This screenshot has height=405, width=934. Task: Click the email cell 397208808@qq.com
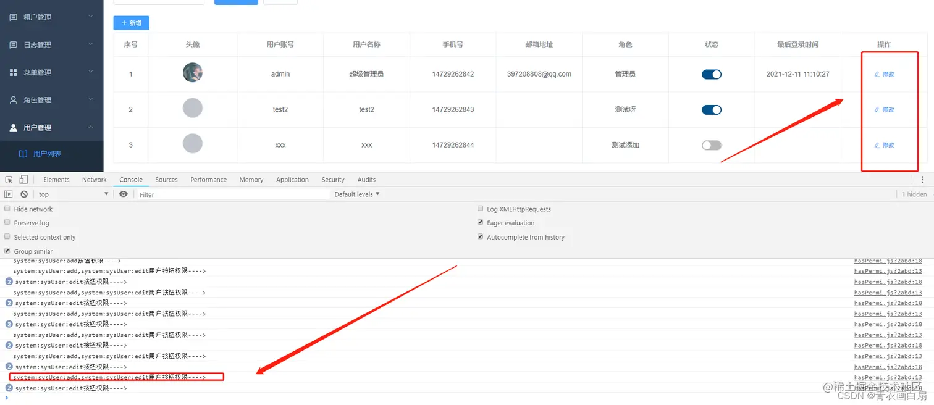click(539, 74)
